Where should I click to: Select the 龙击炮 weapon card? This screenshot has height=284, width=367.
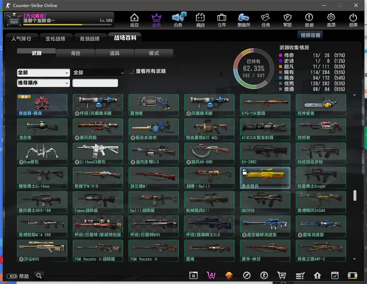click(x=42, y=129)
